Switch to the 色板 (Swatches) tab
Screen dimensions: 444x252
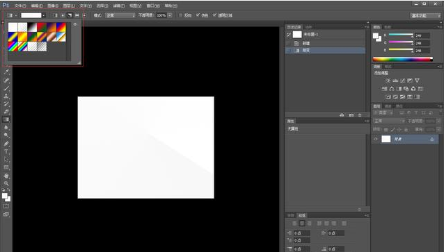388,27
